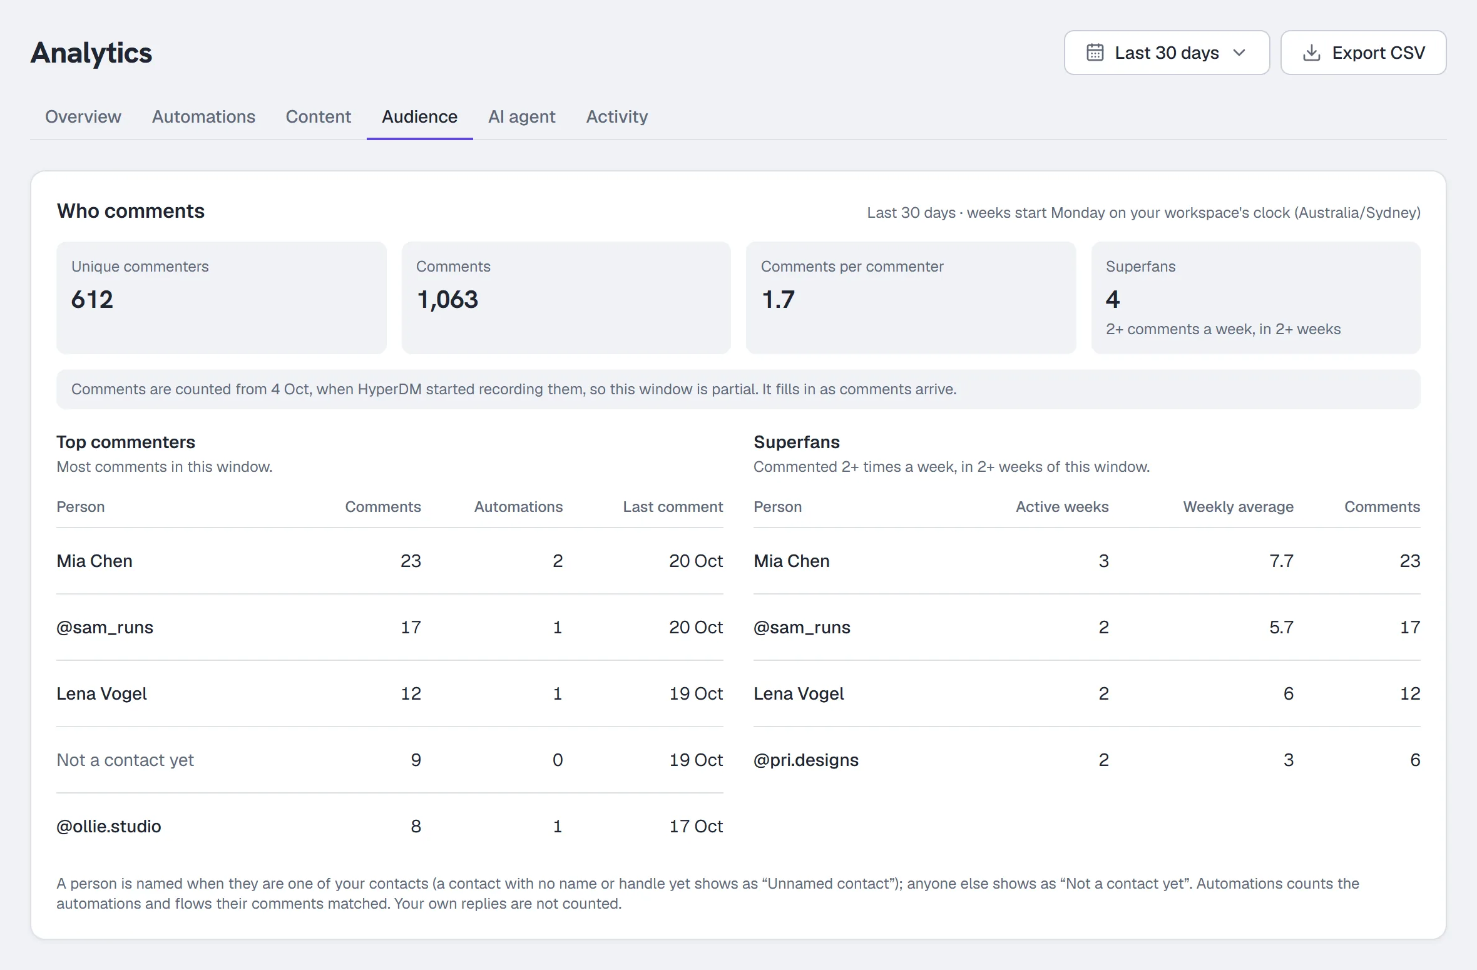Click @ollie.studio in Top commenters

(x=109, y=826)
